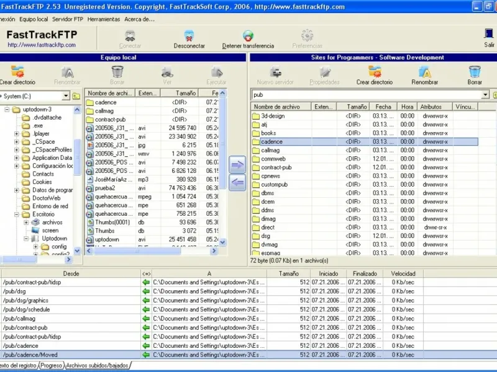
Task: Switch to the Progreso tab
Action: click(x=52, y=365)
